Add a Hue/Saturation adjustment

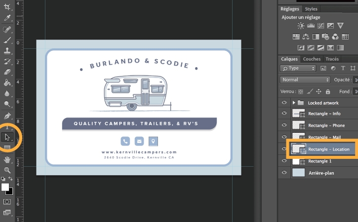296,37
